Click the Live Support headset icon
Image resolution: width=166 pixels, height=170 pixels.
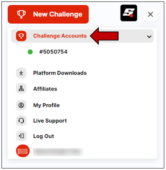tap(21, 121)
